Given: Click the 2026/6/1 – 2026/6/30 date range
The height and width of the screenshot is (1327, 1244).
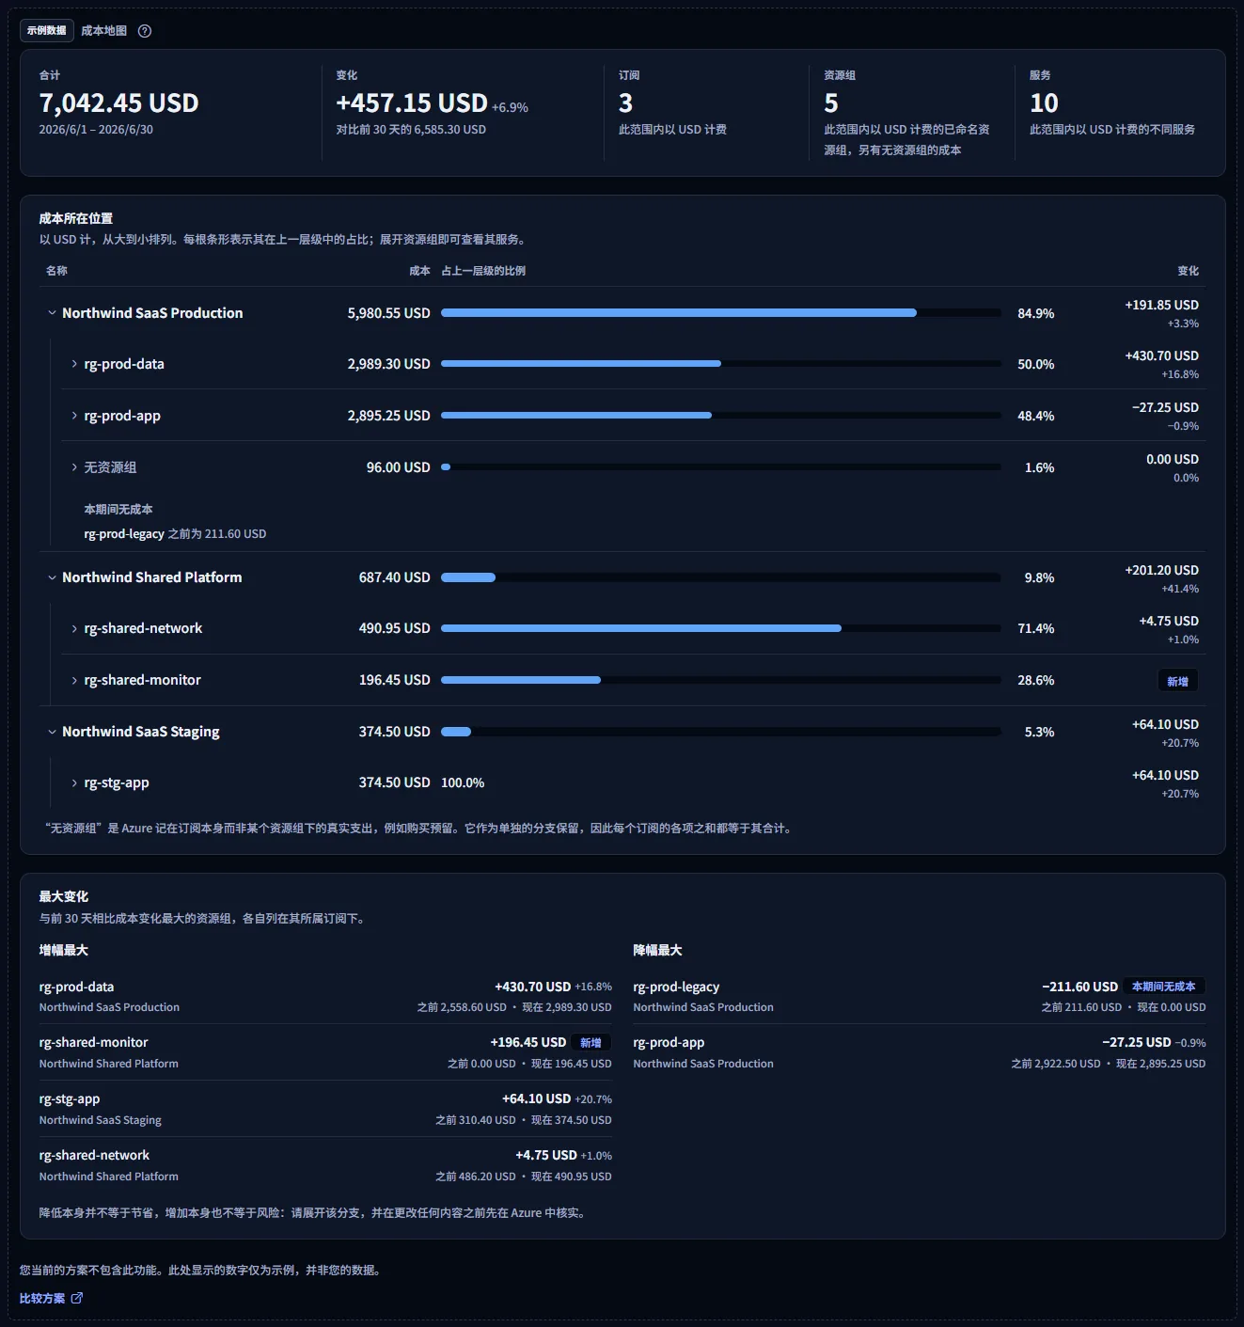Looking at the screenshot, I should (x=96, y=130).
